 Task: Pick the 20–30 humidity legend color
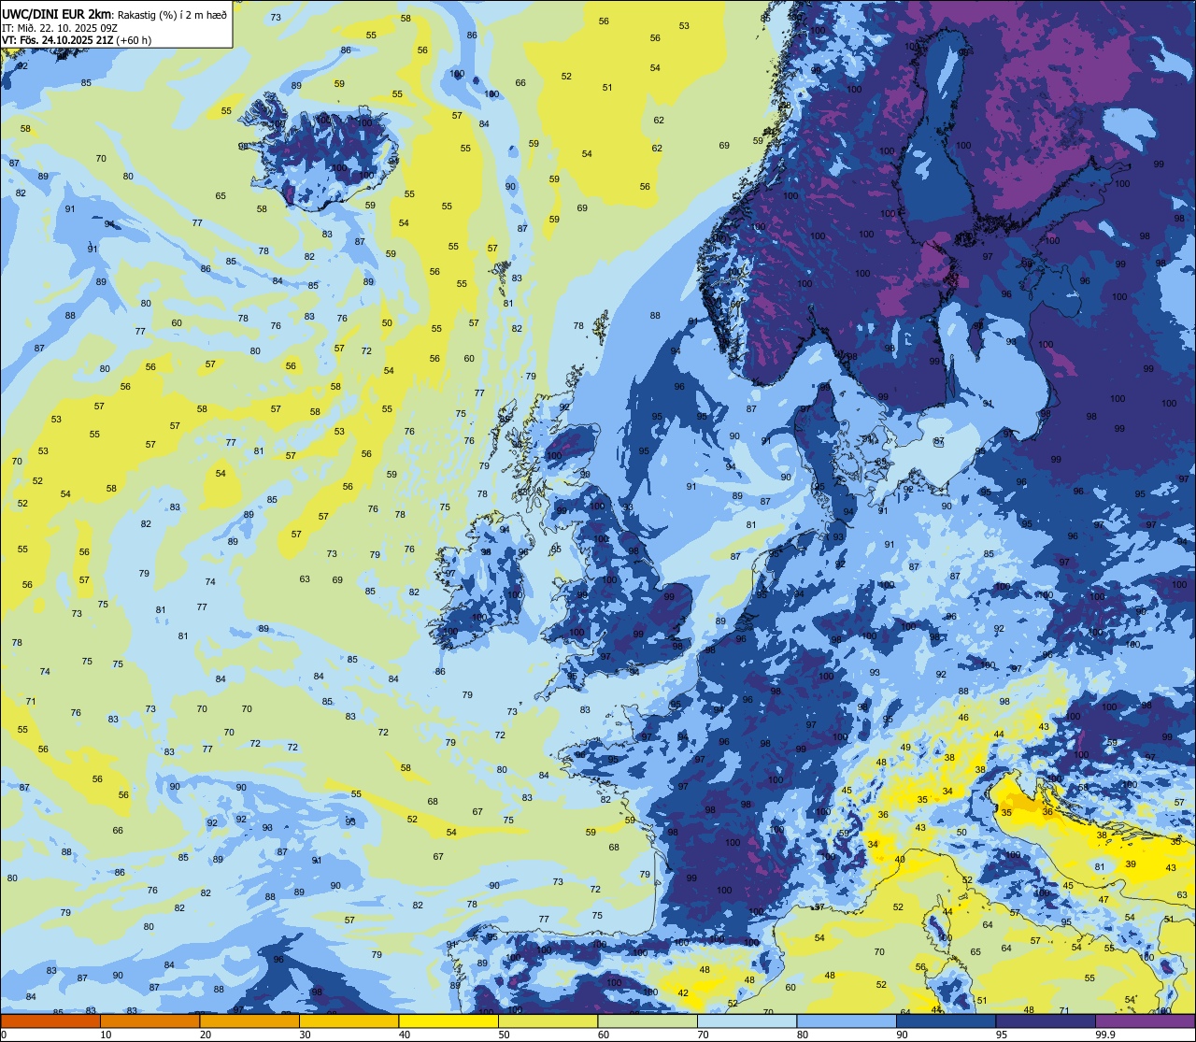point(249,1021)
